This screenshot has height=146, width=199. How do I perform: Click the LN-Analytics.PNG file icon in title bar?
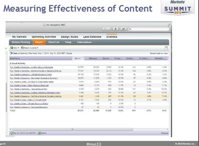pyautogui.click(x=44, y=25)
